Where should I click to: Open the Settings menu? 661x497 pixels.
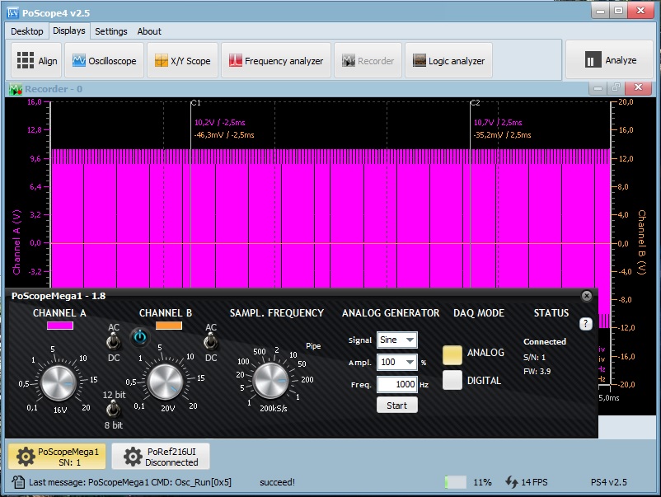point(111,31)
